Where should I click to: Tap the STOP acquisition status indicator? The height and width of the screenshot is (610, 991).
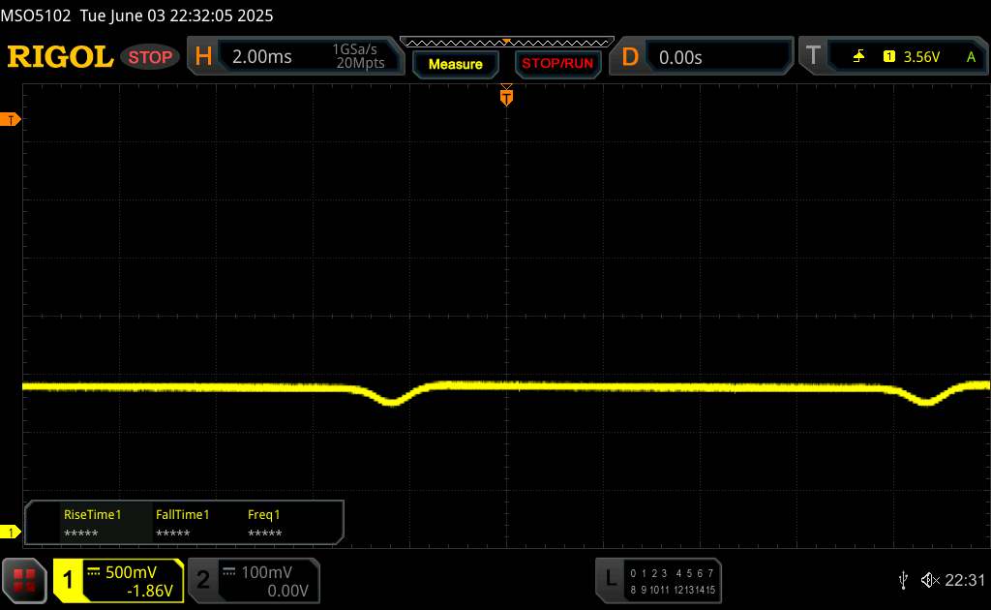[x=150, y=57]
